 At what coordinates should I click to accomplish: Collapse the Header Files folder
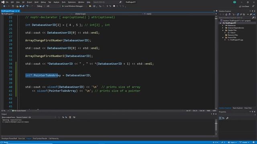pos(222,30)
